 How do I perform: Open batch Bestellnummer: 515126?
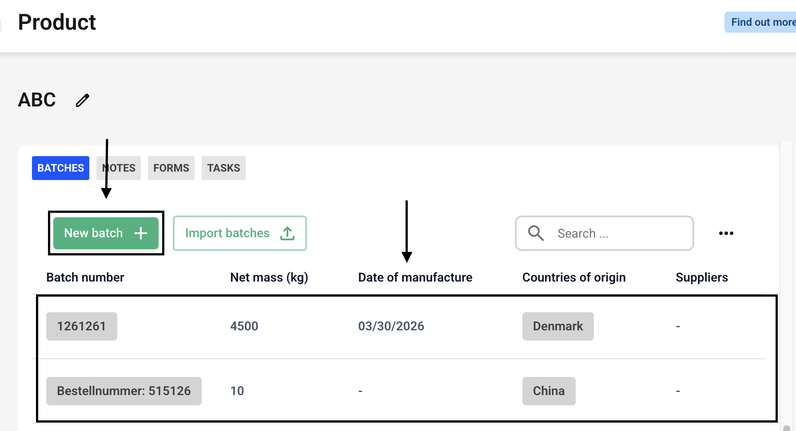pos(123,391)
